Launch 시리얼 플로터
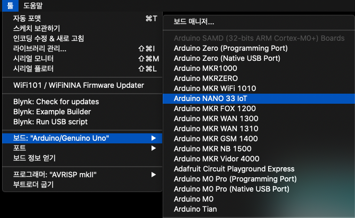This screenshot has height=218, width=355. coord(82,68)
